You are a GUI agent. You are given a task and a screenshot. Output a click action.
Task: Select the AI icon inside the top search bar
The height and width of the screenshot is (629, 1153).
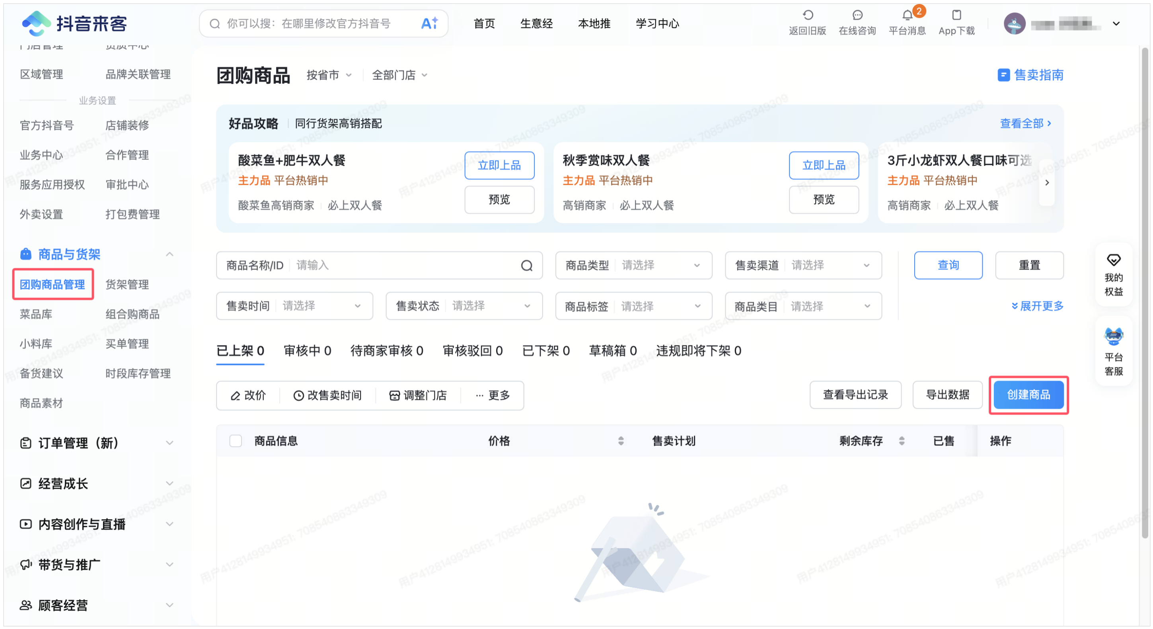[429, 23]
